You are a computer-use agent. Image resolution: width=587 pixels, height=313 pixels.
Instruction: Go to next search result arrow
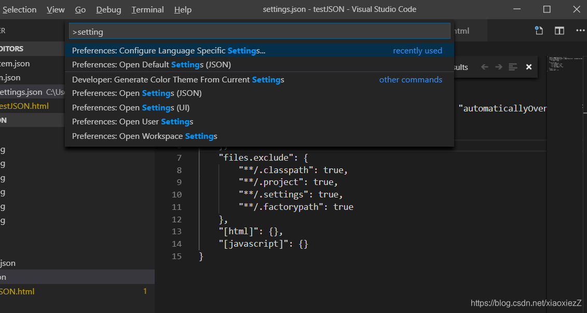click(498, 67)
